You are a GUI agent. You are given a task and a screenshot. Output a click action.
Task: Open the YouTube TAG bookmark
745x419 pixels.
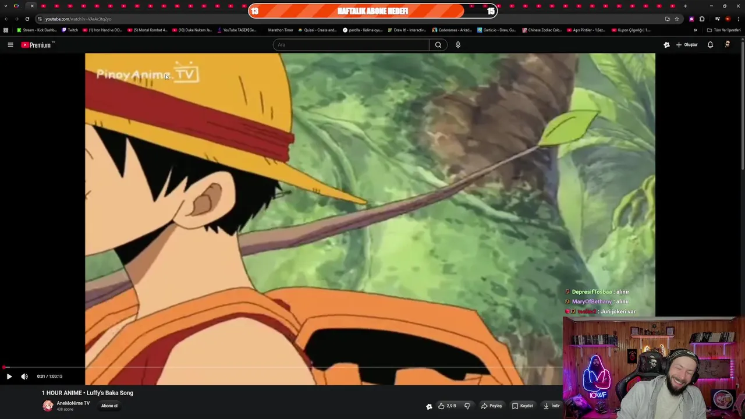click(x=237, y=30)
